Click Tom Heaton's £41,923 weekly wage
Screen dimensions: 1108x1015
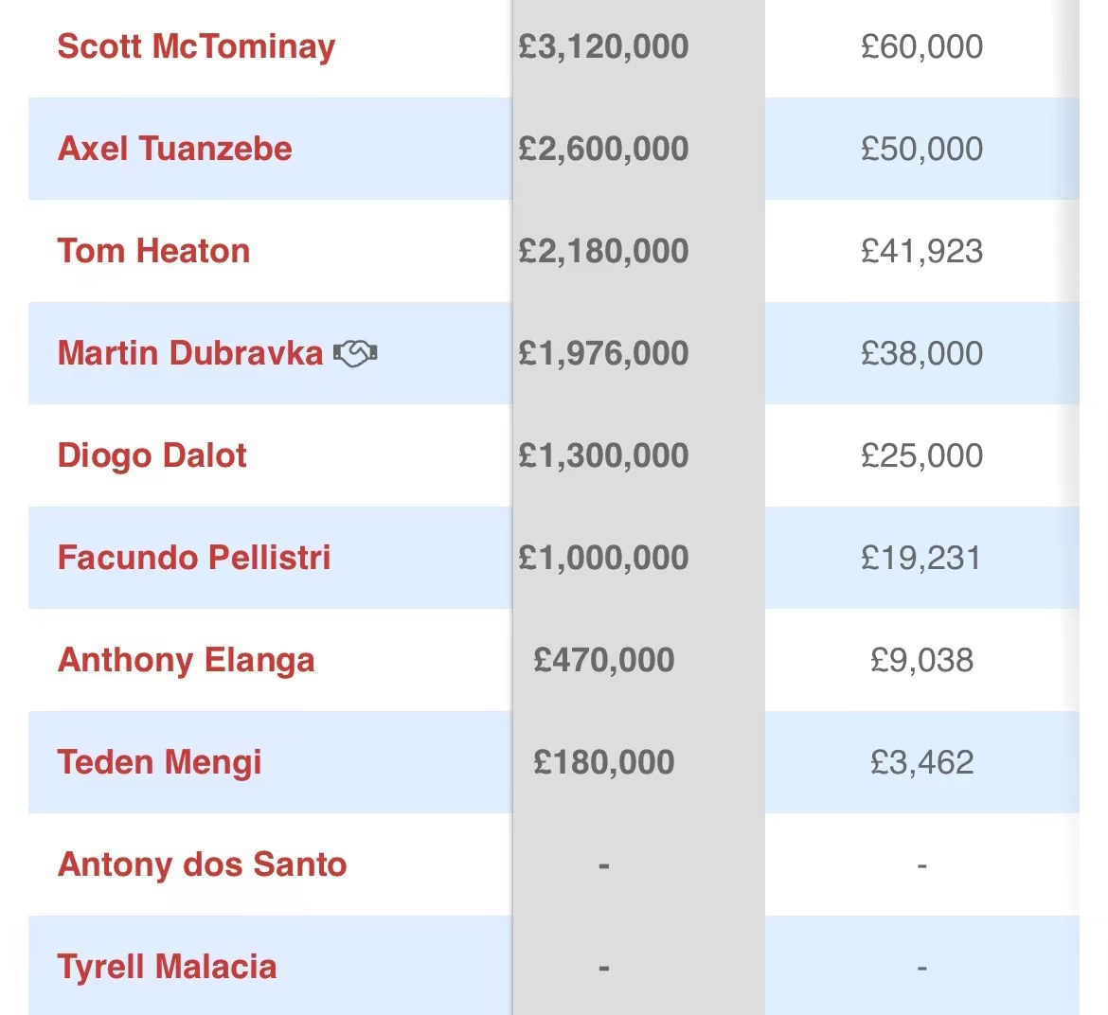point(921,251)
